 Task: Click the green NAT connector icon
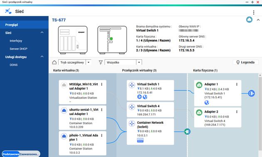click(x=187, y=132)
